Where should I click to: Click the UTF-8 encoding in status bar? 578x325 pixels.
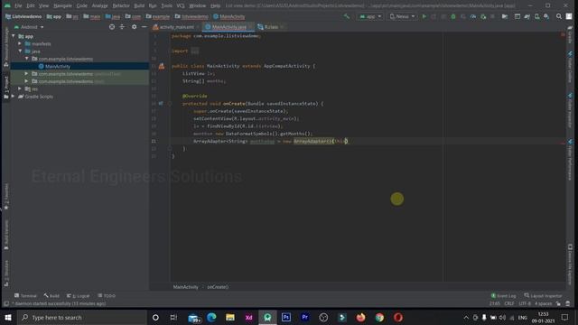525,303
